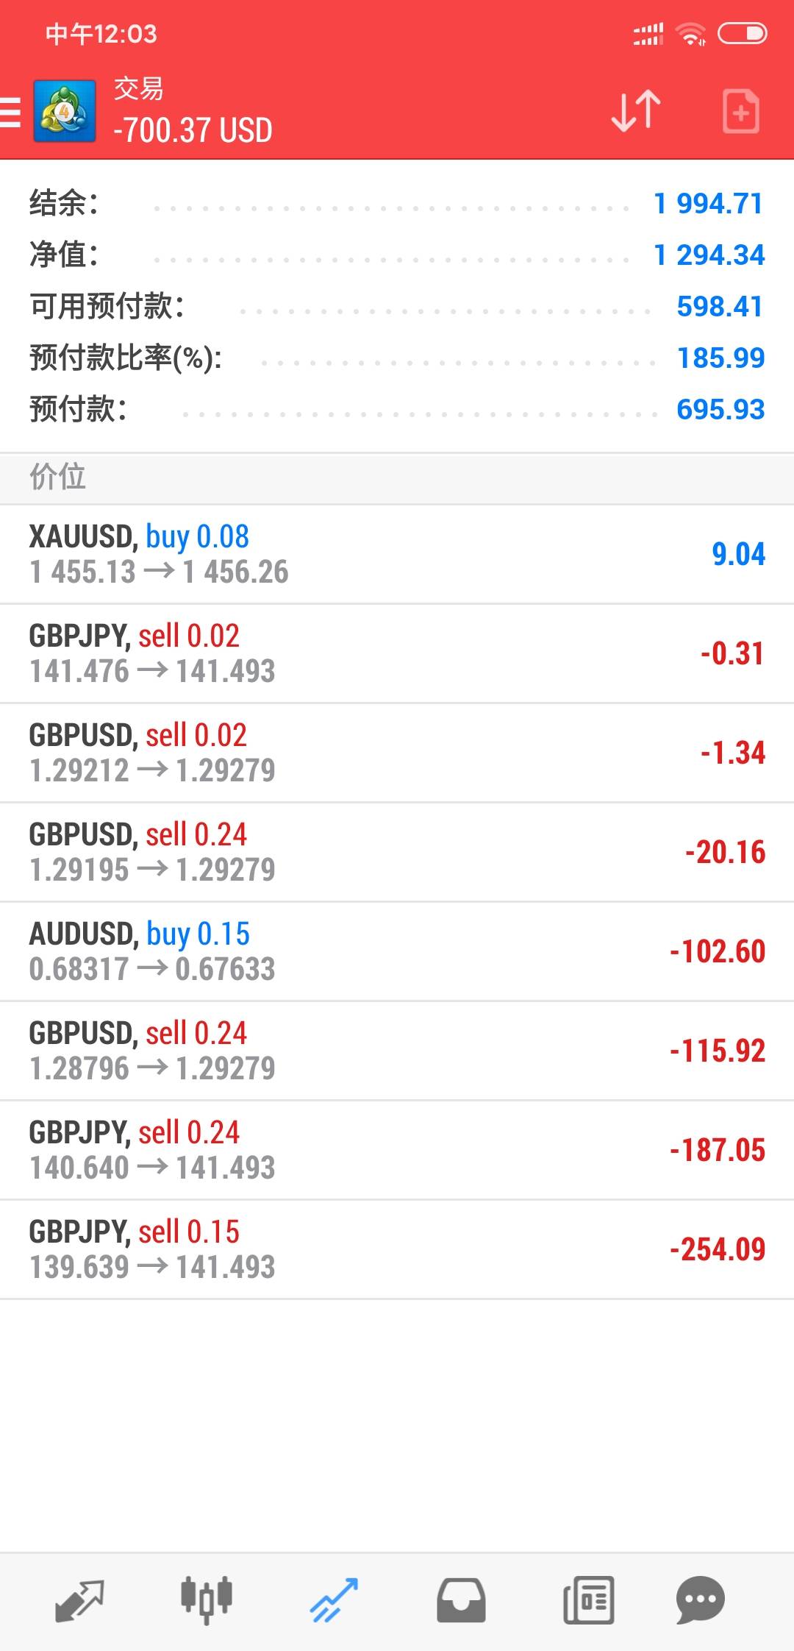Viewport: 794px width, 1651px height.
Task: Tap the GBPUSD position losing -115.92
Action: pos(397,1051)
